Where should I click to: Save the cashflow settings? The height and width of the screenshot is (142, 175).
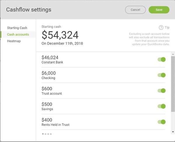coord(159,10)
